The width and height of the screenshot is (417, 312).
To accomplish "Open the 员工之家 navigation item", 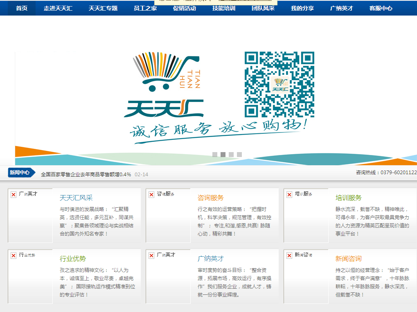I will pos(145,8).
